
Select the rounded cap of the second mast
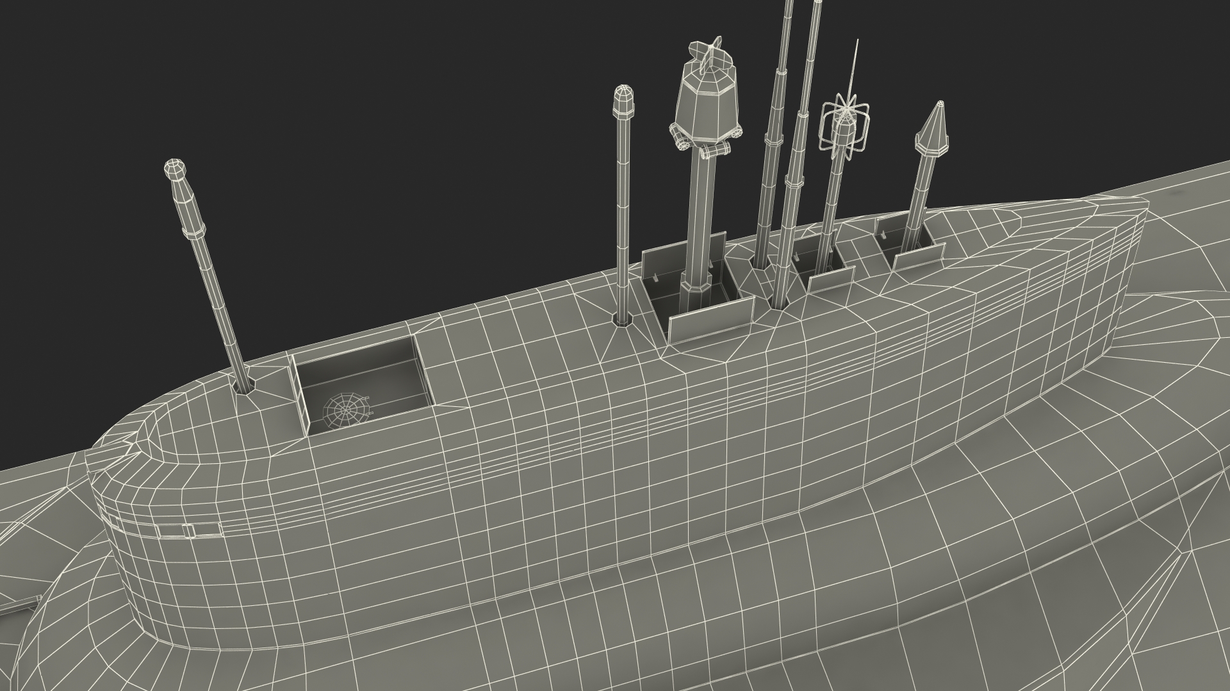pyautogui.click(x=624, y=100)
